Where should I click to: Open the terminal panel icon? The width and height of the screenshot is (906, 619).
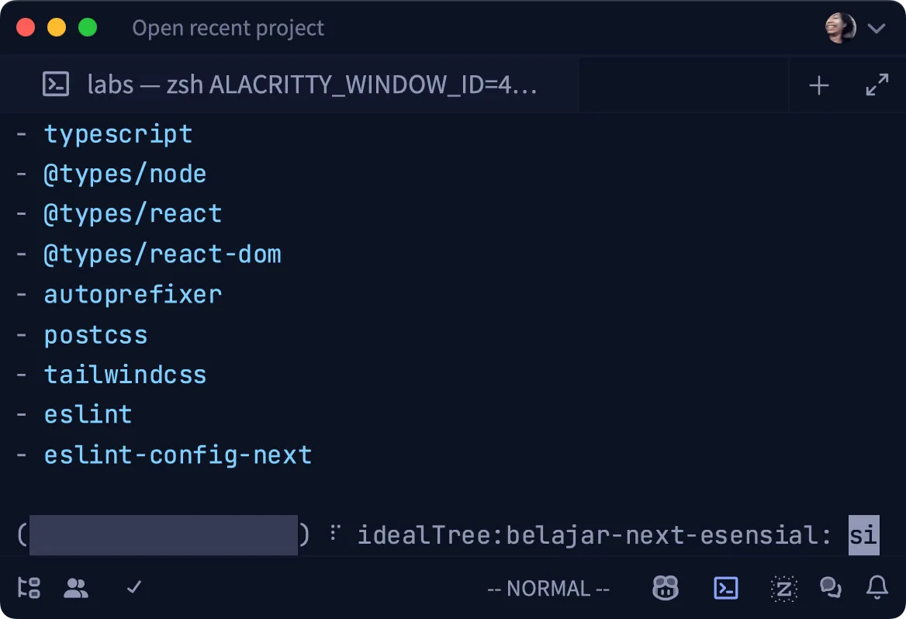[x=725, y=588]
